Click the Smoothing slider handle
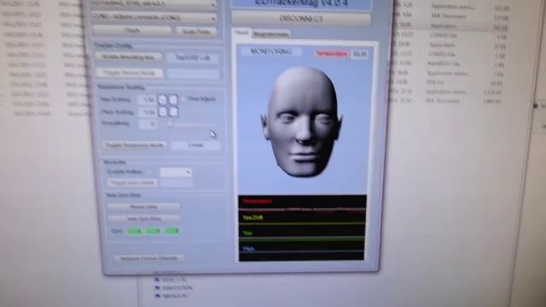The image size is (546, 307). [171, 124]
